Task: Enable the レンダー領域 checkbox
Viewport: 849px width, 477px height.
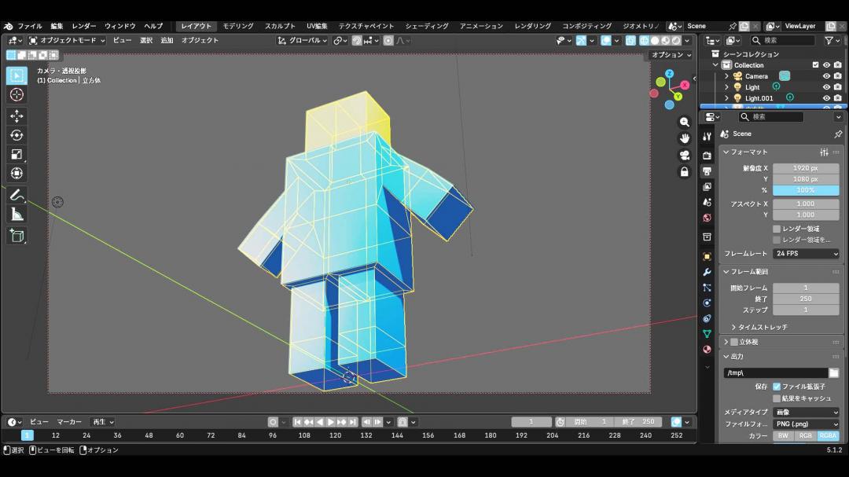Action: 777,229
